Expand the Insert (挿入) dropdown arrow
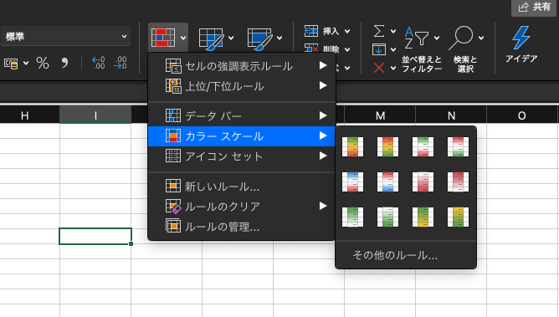Viewport: 559px width, 317px height. (347, 31)
